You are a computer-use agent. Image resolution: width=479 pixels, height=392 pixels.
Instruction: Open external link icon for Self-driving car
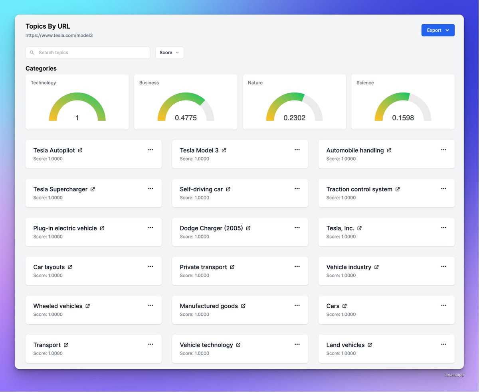click(x=228, y=189)
